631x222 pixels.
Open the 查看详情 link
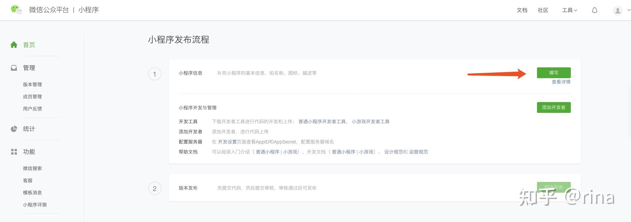coord(561,82)
